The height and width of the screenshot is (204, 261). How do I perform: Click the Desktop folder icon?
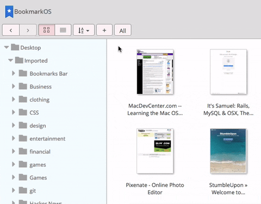coord(15,47)
